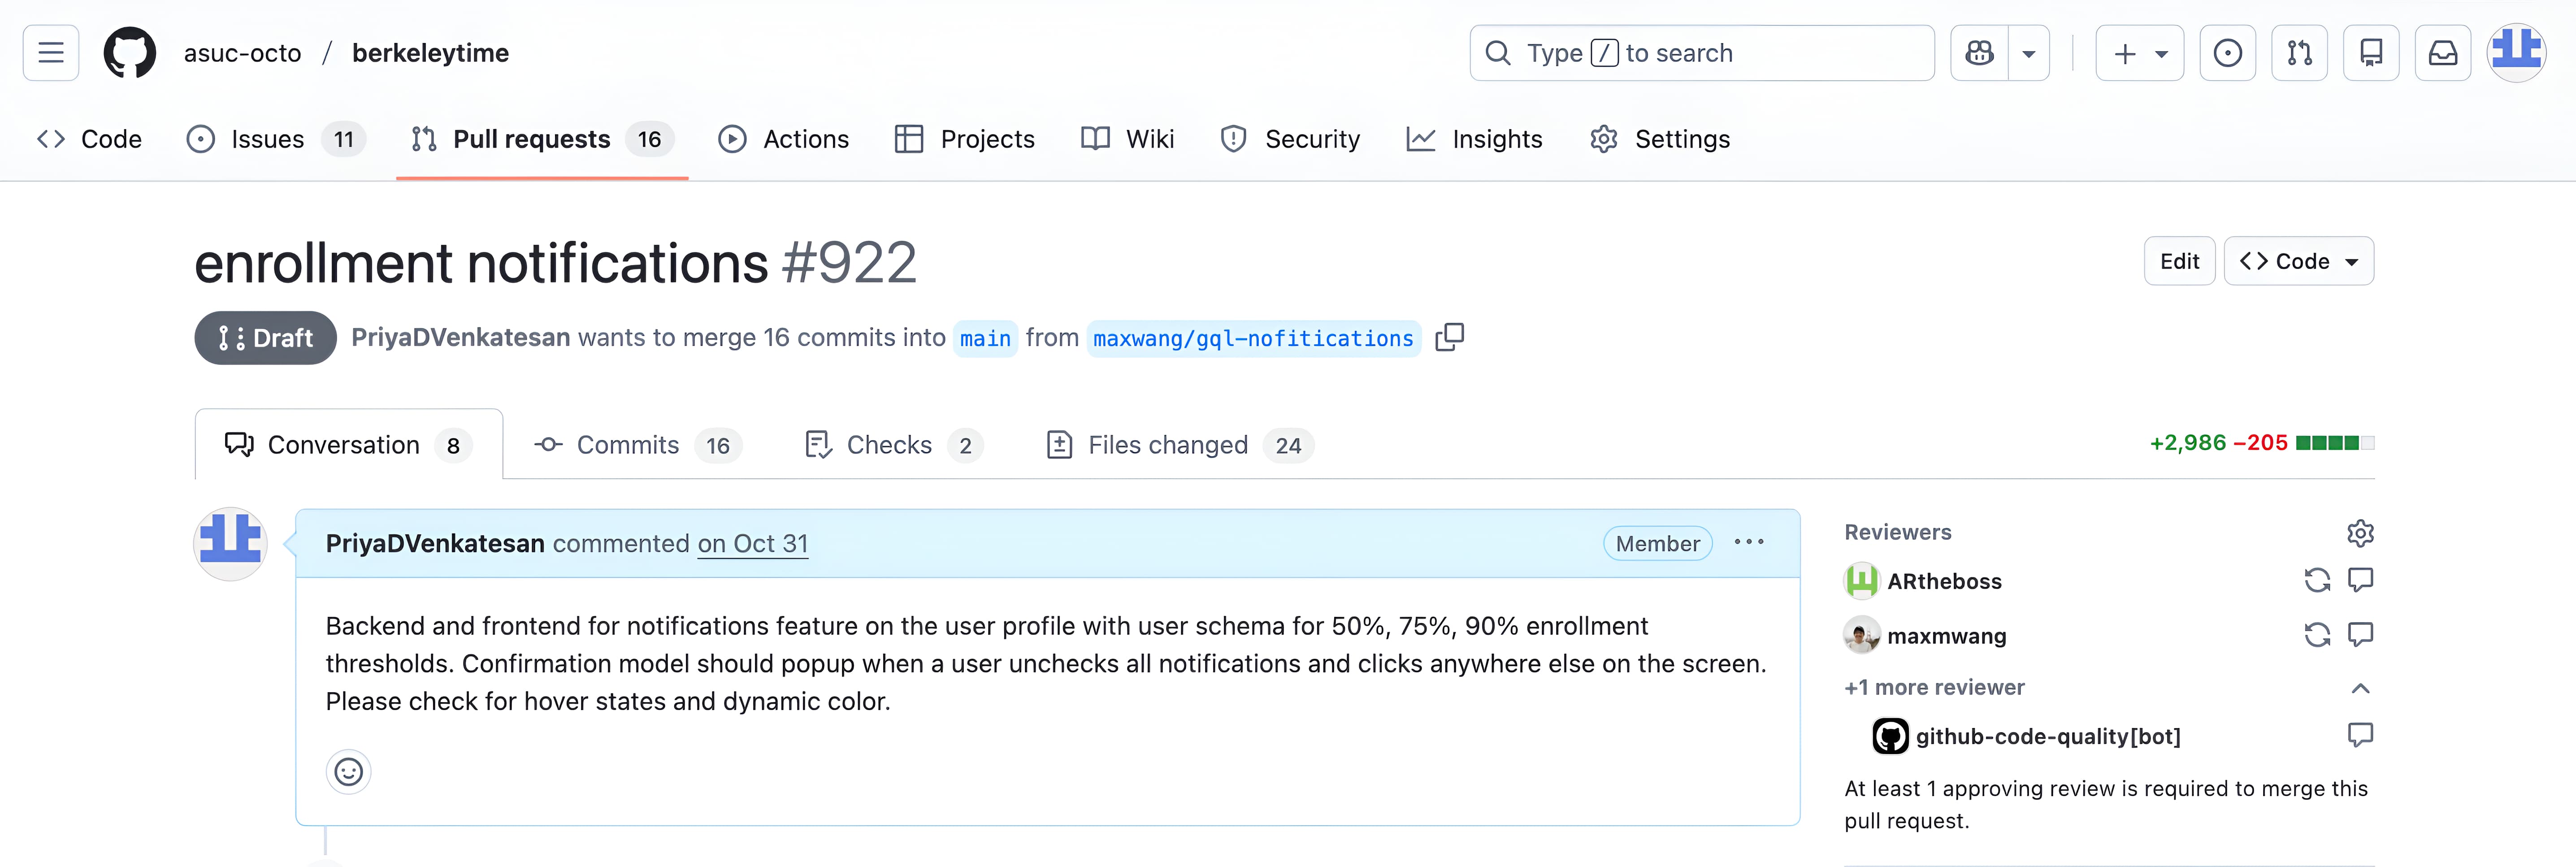Re-request review from ARtheboss
The image size is (2576, 867).
(x=2317, y=580)
